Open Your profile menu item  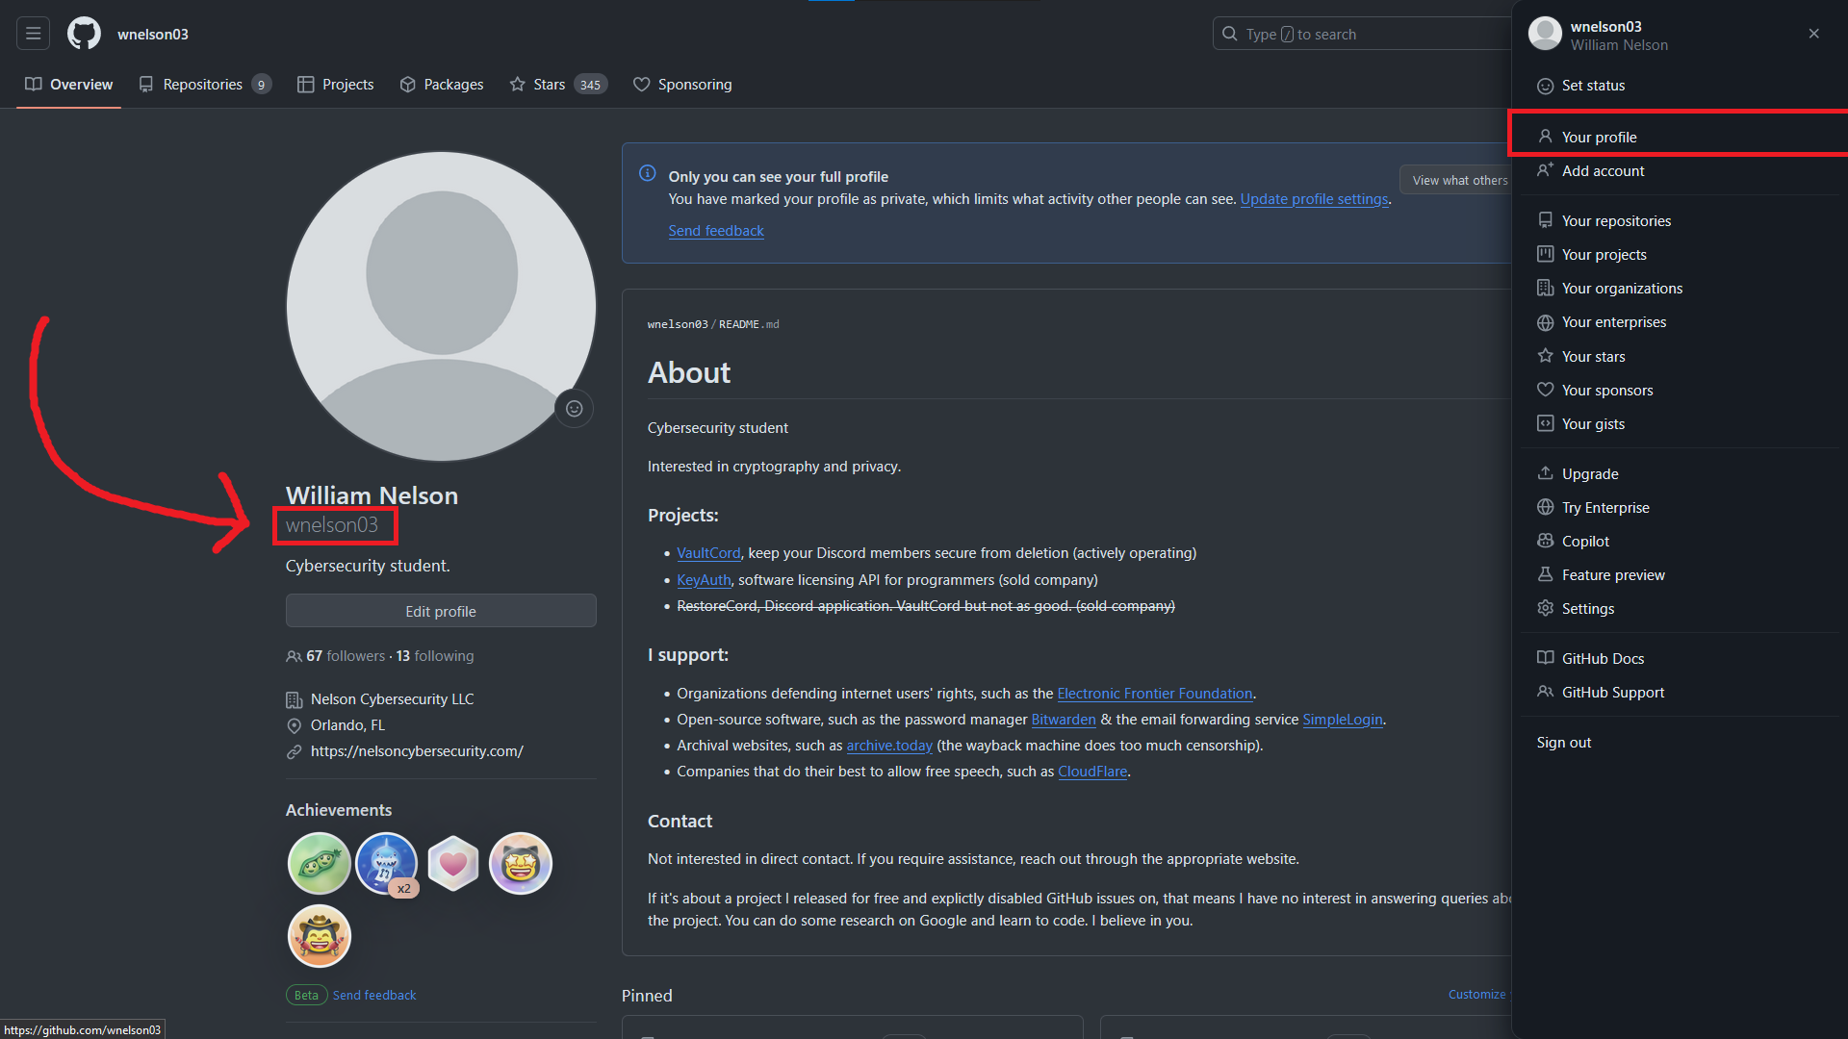(1679, 137)
